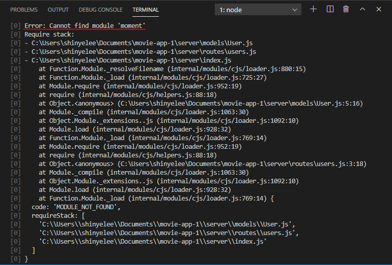Click the quoted 'C:\\...\\models\\User.js' array entry

point(167,224)
